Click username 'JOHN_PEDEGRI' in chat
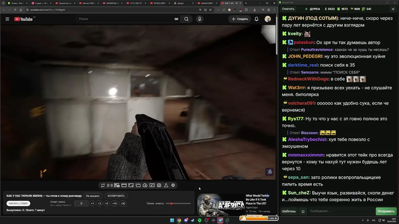399x224 pixels. [305, 56]
